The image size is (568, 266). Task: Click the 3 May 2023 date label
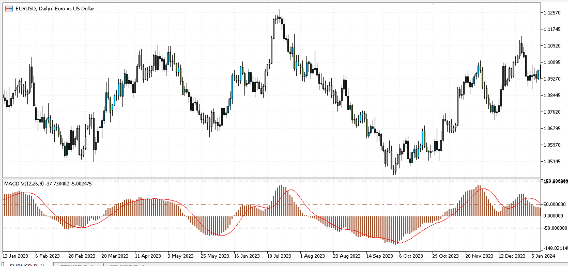(181, 256)
